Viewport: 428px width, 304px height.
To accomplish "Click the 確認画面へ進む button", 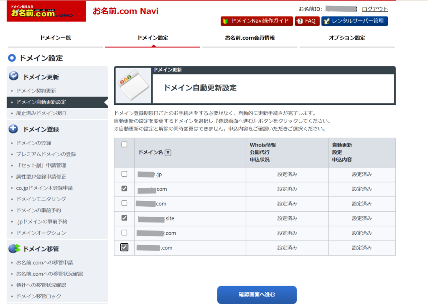I will coord(257,294).
